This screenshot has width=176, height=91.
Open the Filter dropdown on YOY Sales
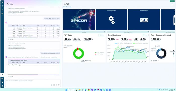102,35
